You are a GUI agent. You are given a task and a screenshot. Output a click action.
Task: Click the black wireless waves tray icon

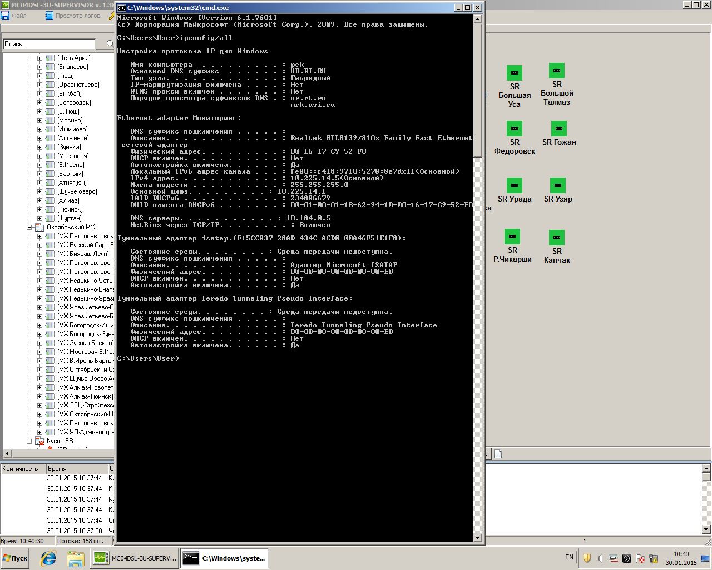(x=627, y=558)
